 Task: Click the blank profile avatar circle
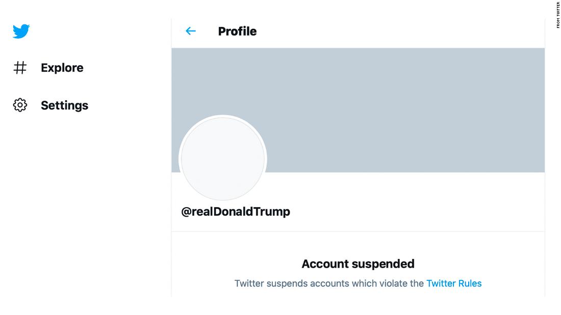pyautogui.click(x=223, y=159)
